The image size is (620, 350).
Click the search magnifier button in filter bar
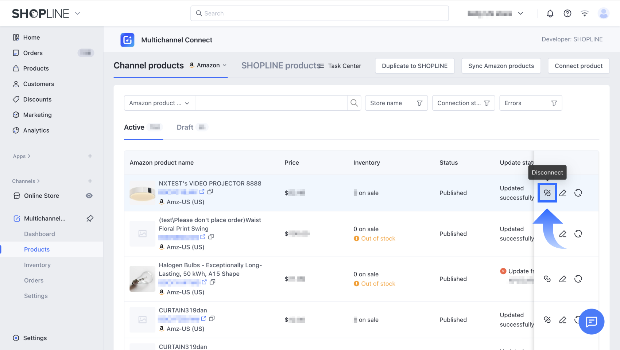[354, 103]
